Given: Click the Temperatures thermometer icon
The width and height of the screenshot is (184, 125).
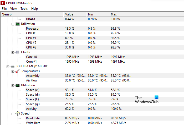Looking at the screenshot, I should pyautogui.click(x=18, y=71).
